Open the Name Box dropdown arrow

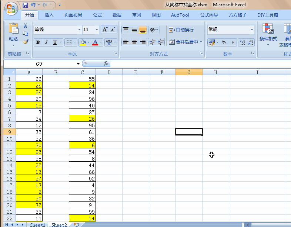pos(78,64)
